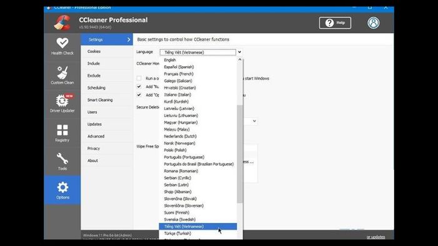Open the Tools section

click(x=63, y=162)
